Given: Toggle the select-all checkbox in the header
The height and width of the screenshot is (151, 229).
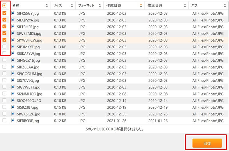Looking at the screenshot, I should [4, 5].
